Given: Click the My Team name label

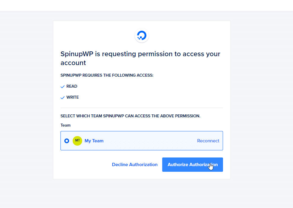Looking at the screenshot, I should click(x=94, y=141).
